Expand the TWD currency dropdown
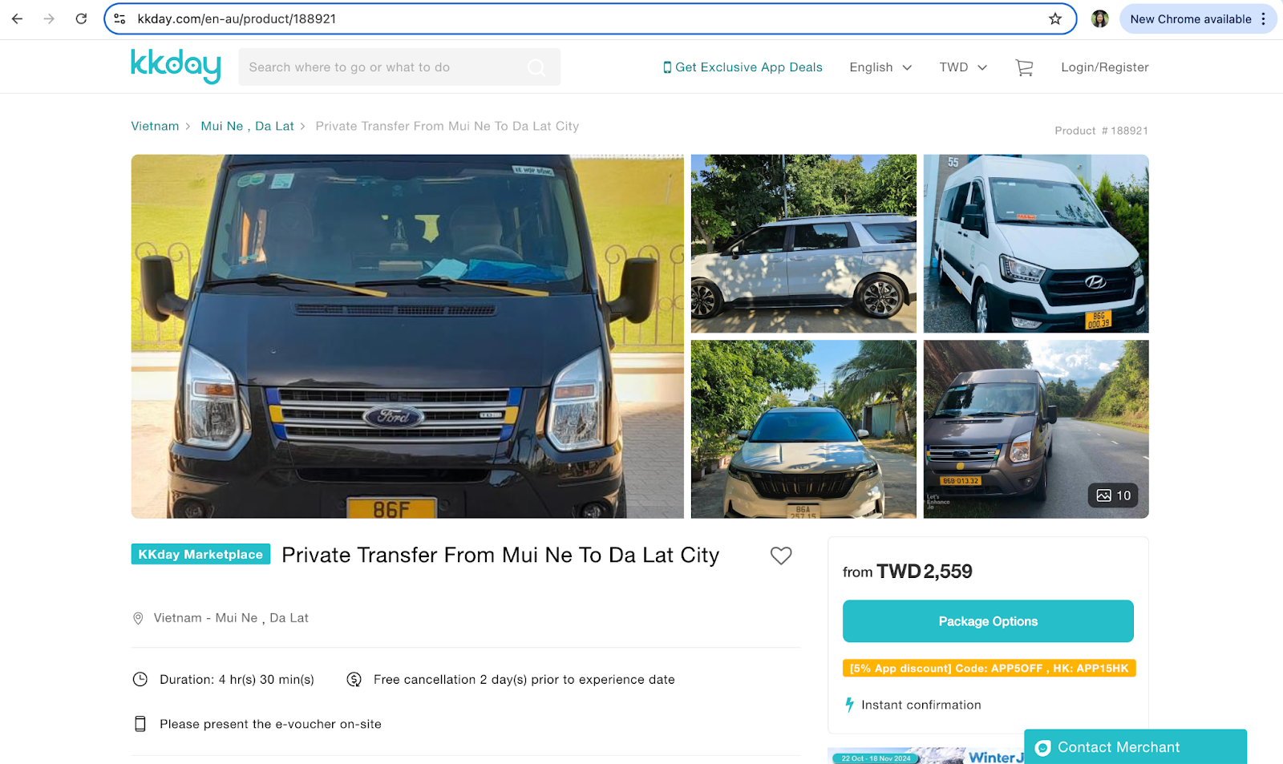This screenshot has height=764, width=1283. 963,67
